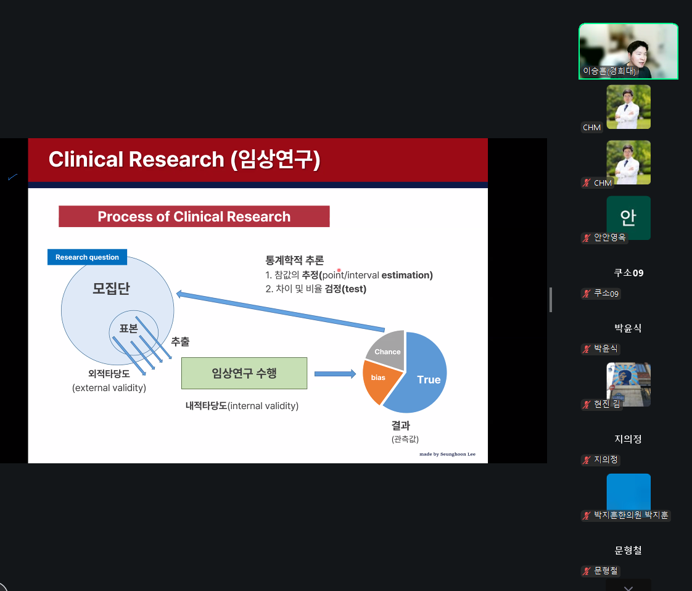Select the green 안 avatar tile

pyautogui.click(x=628, y=217)
